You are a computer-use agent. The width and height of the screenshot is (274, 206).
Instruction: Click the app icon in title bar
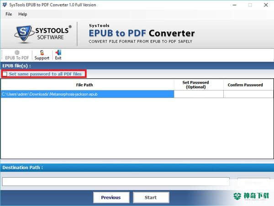[5, 5]
